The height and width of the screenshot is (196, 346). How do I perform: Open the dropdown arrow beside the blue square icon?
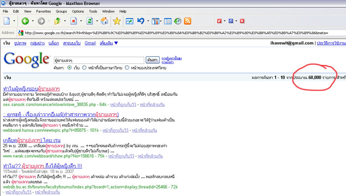click(x=236, y=21)
